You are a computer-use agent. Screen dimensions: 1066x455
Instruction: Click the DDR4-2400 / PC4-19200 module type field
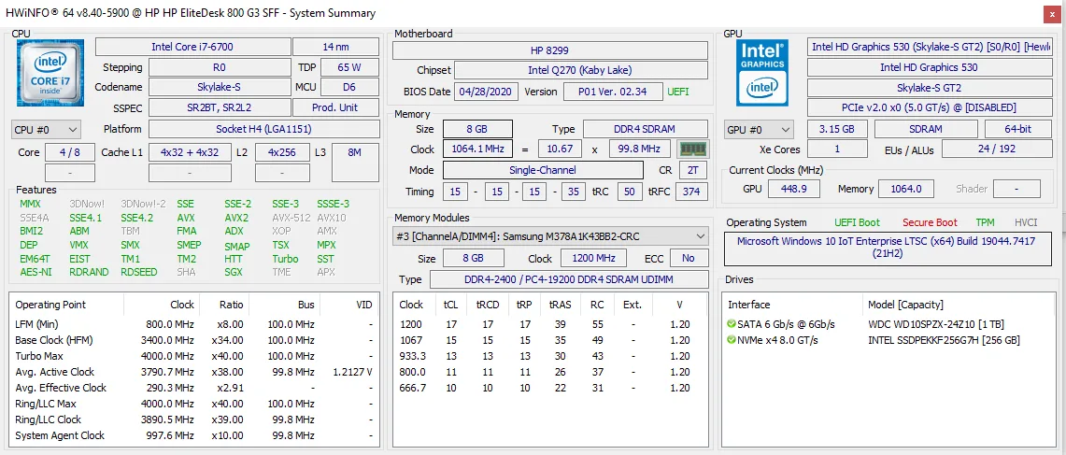568,279
